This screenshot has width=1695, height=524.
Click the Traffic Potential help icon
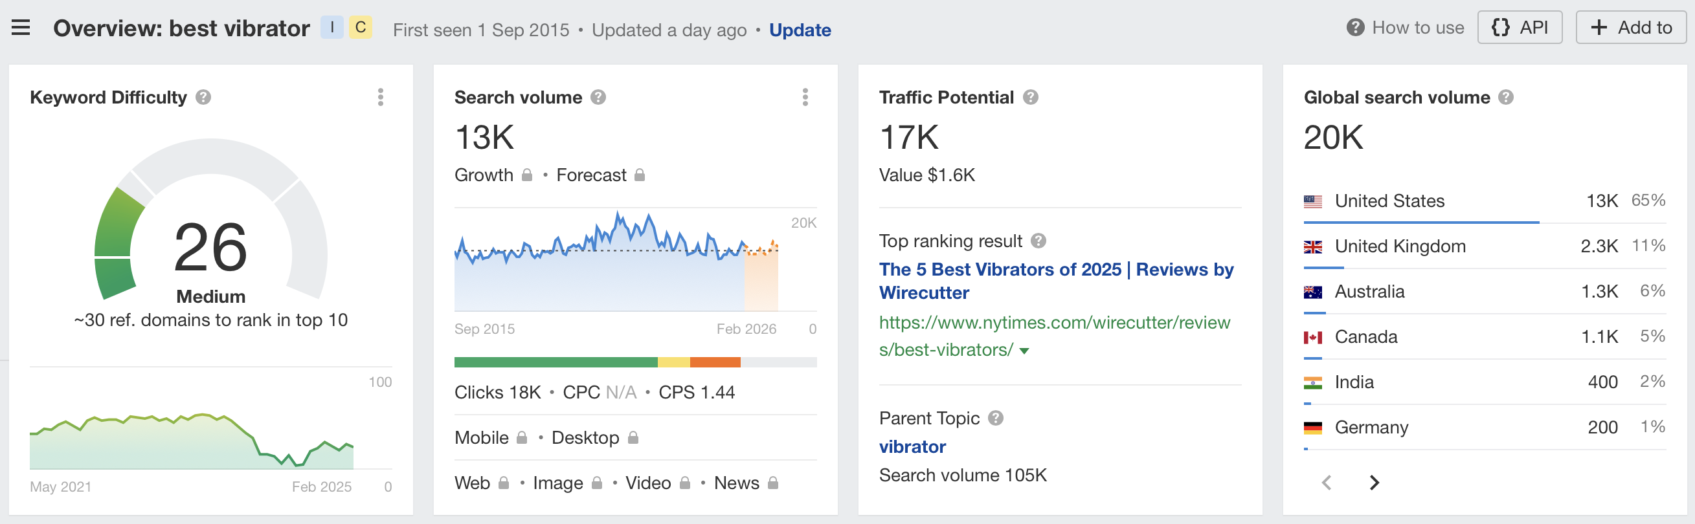click(x=1031, y=97)
